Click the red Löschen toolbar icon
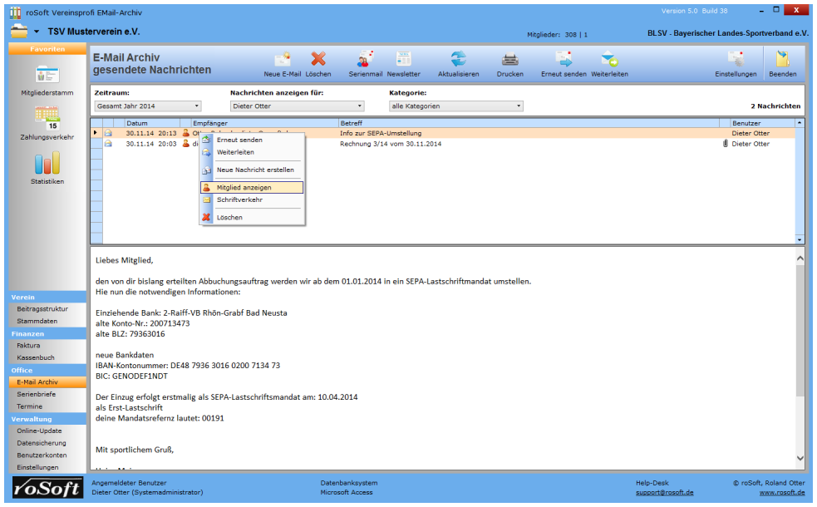Screen dimensions: 817x507 [318, 59]
